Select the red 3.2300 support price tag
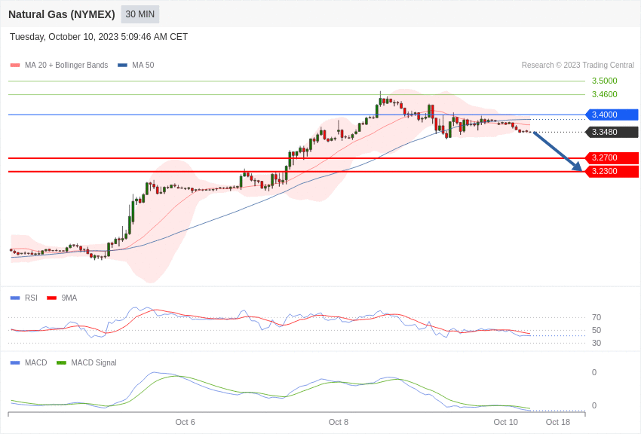This screenshot has width=641, height=434. [612, 171]
